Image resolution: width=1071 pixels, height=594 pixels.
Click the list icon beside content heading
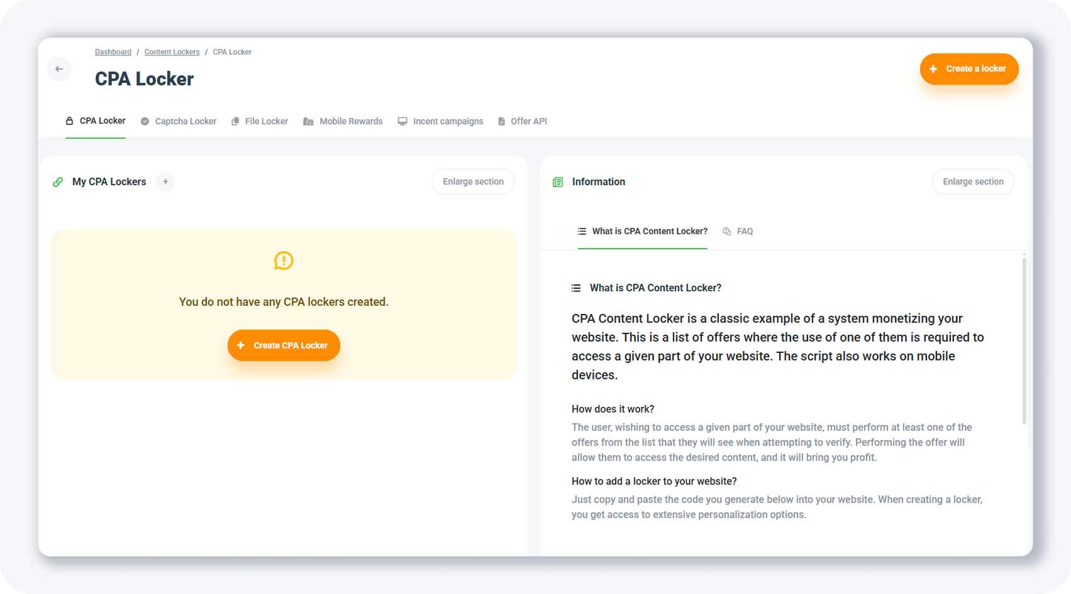[576, 288]
